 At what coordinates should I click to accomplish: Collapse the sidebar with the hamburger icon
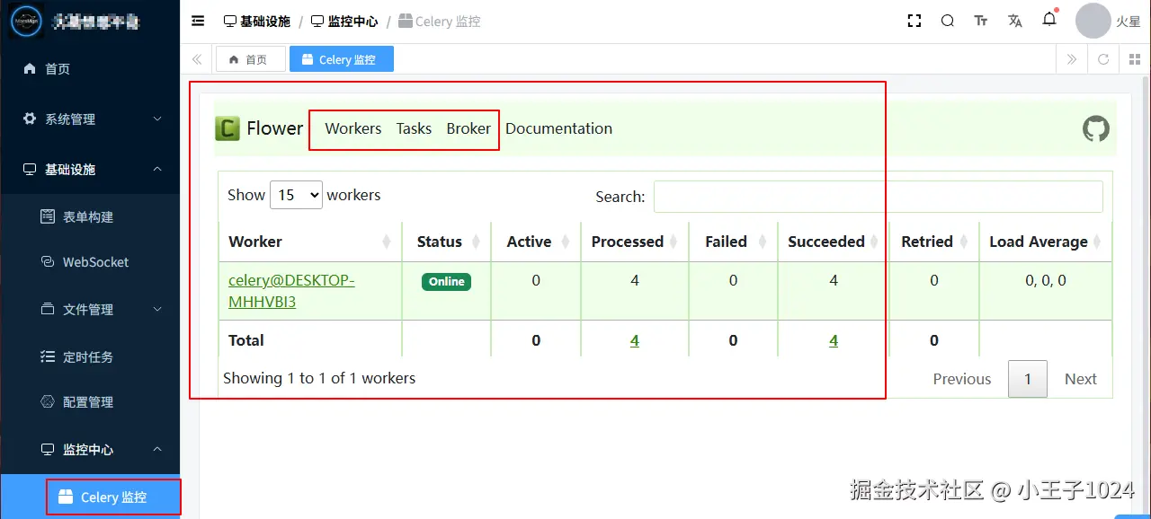tap(198, 21)
